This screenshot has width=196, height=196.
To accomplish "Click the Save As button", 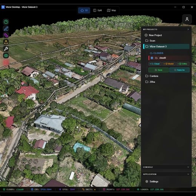I will 179,70.
